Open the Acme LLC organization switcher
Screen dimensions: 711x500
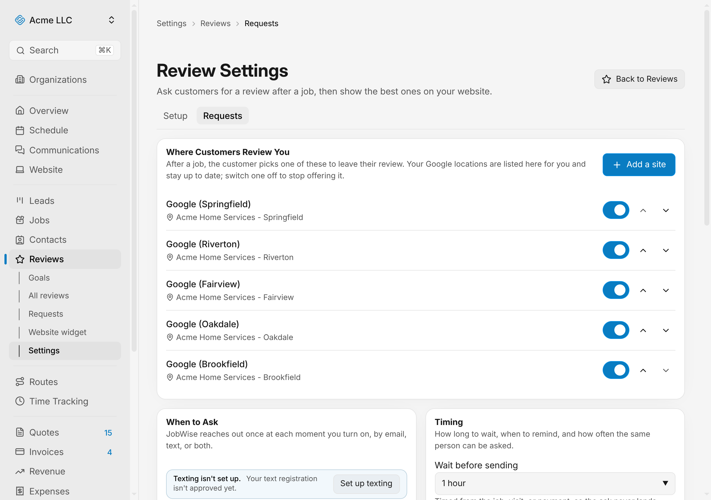coord(65,20)
